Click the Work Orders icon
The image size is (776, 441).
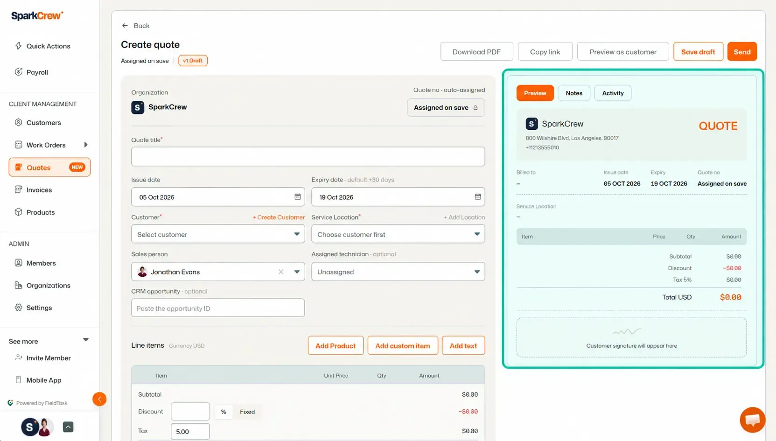tap(18, 145)
